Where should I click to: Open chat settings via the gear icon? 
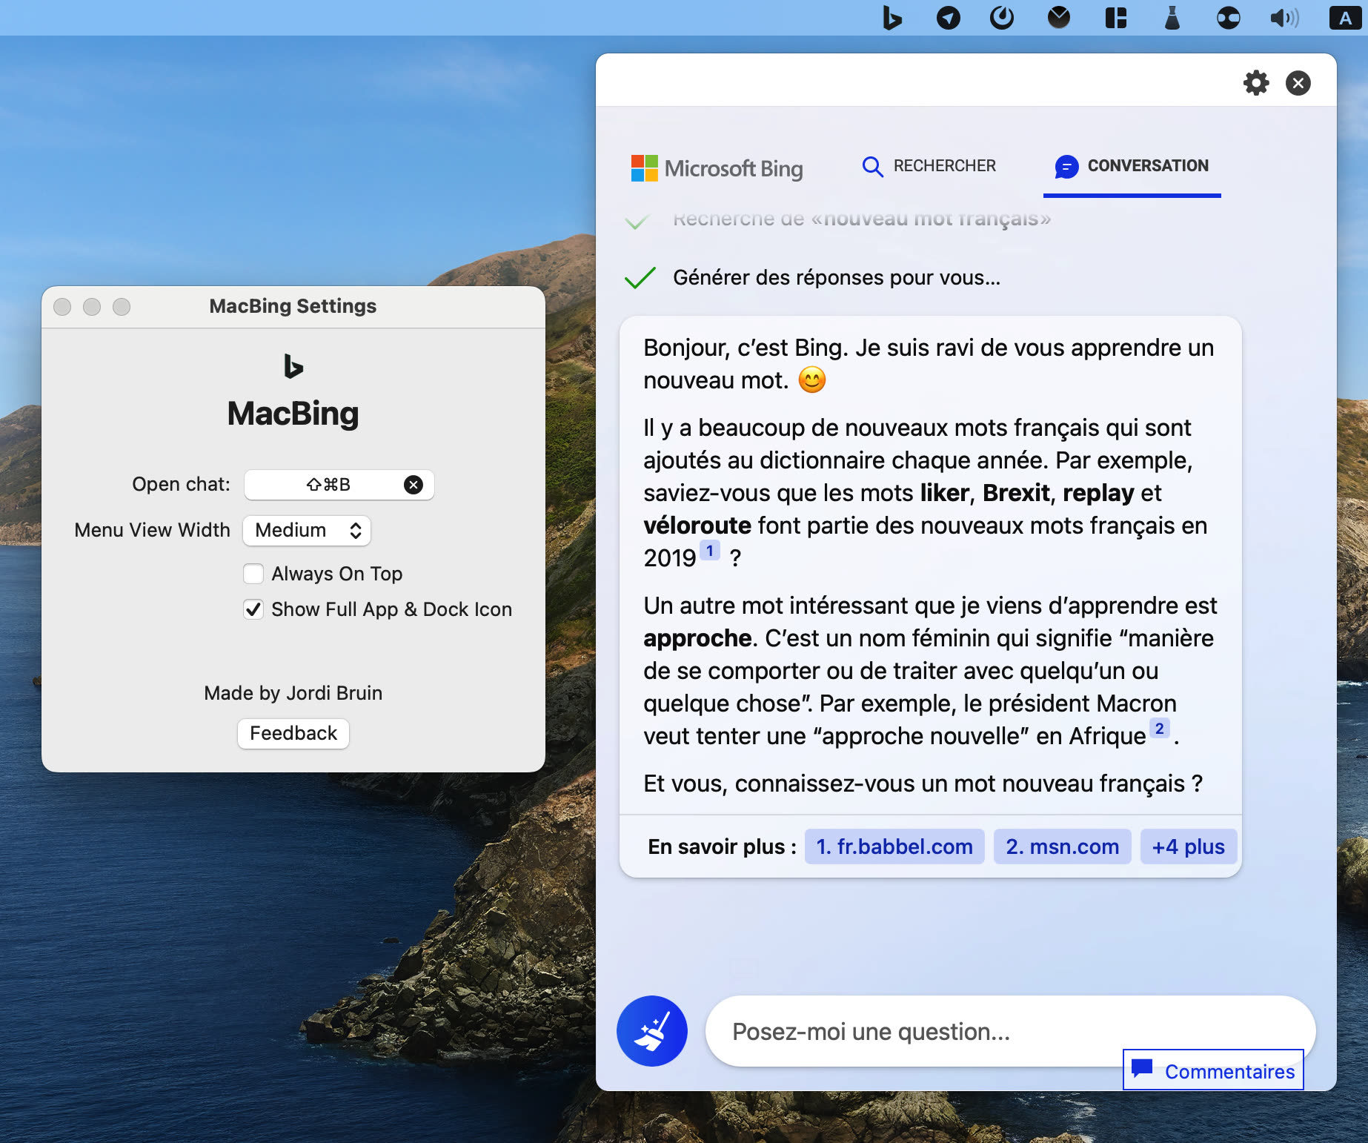(1256, 83)
